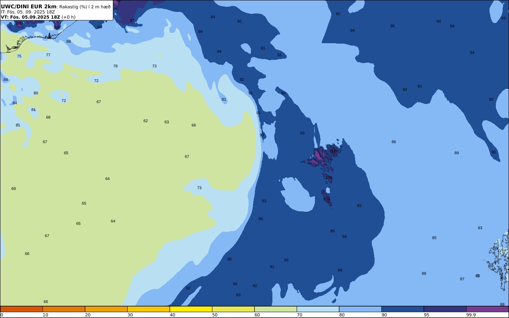Click the legend tick label '50'

pos(215,315)
